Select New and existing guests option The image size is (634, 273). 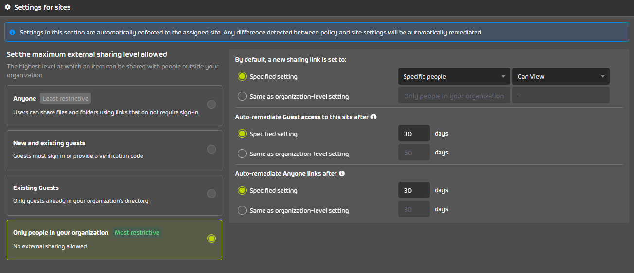point(211,149)
